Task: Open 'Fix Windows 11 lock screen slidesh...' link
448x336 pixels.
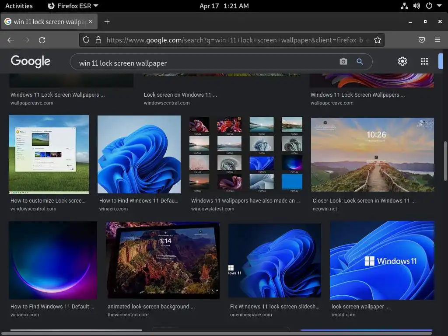Action: (275, 307)
